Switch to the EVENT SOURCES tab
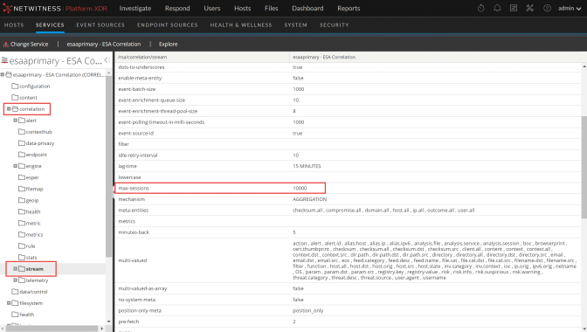Screen dimensions: 587x332 point(100,24)
